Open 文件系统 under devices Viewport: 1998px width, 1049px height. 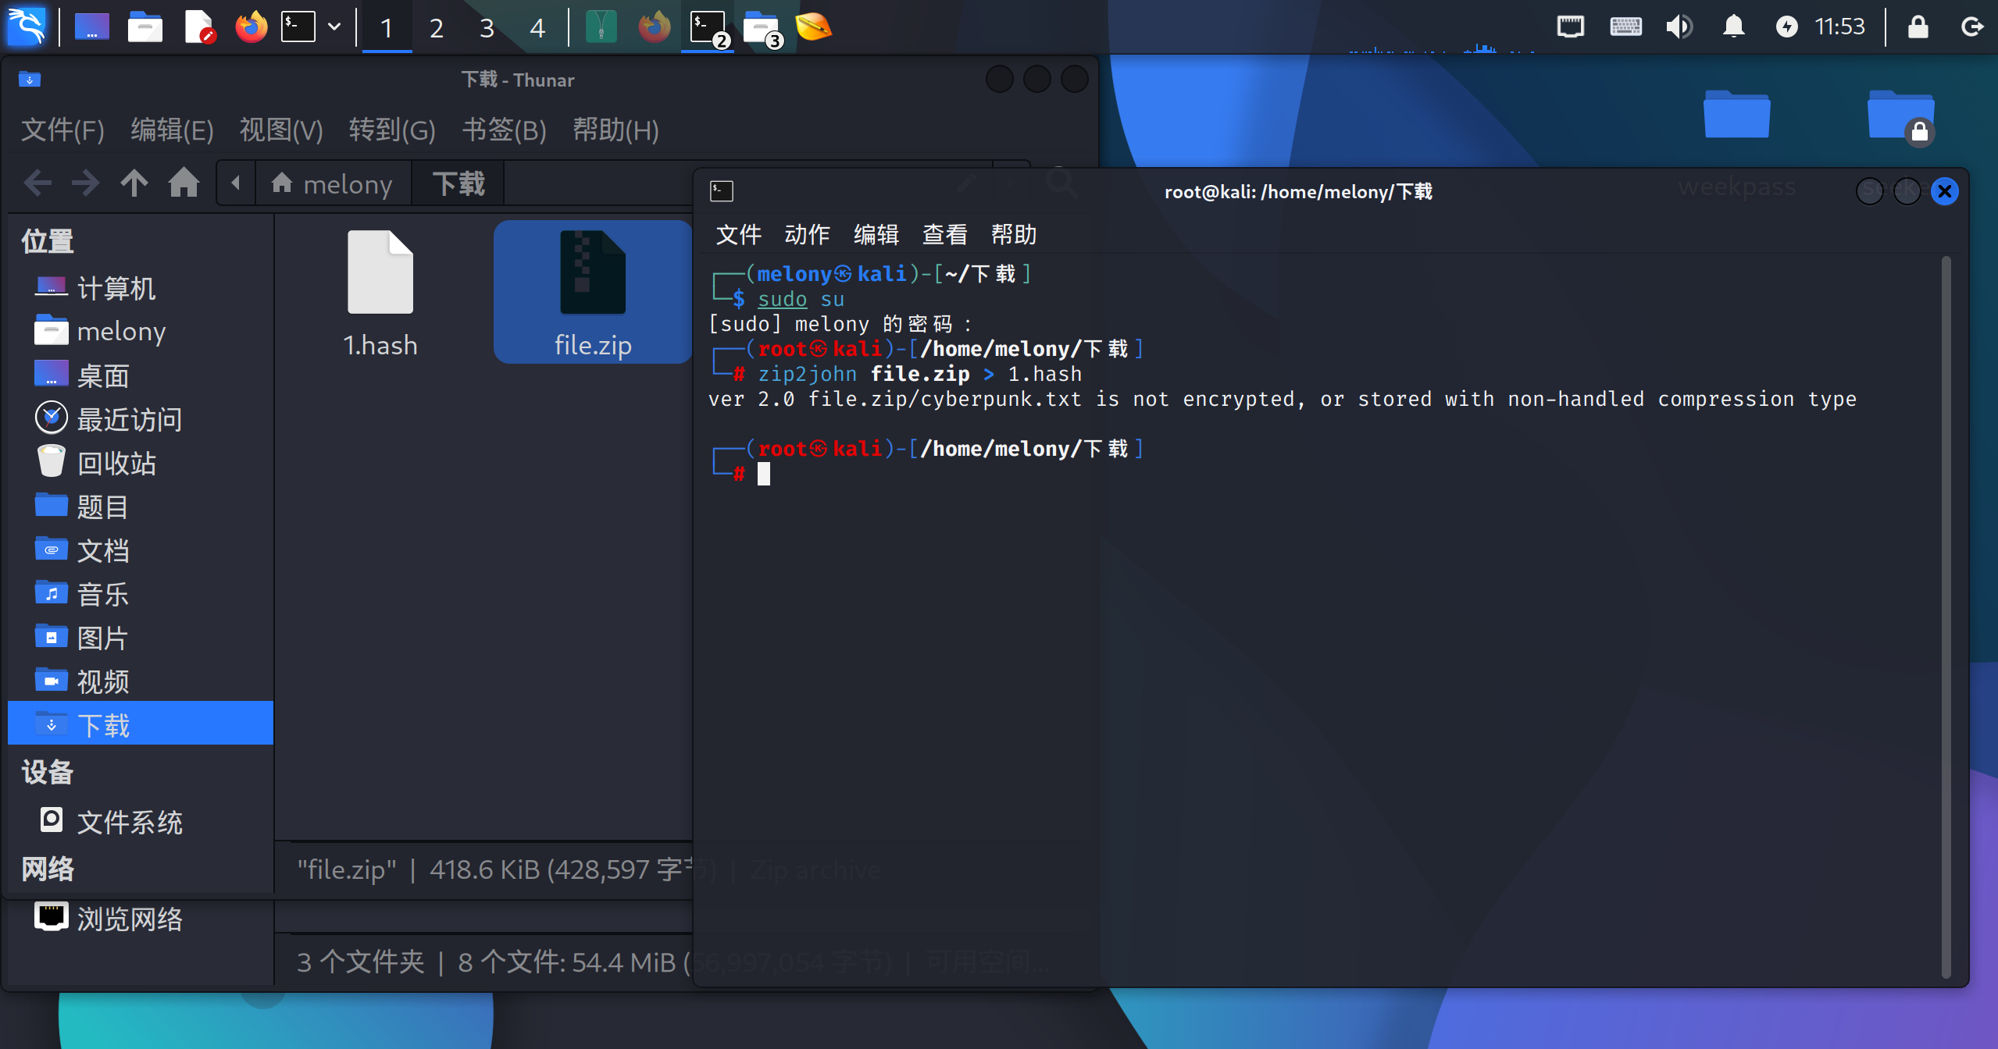tap(129, 822)
